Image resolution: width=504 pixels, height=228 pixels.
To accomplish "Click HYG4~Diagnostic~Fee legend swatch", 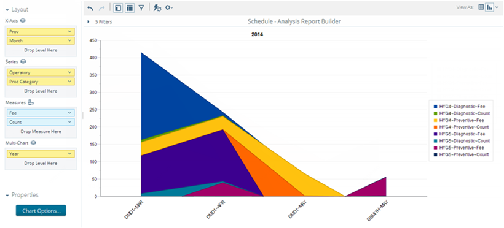I will coord(435,107).
